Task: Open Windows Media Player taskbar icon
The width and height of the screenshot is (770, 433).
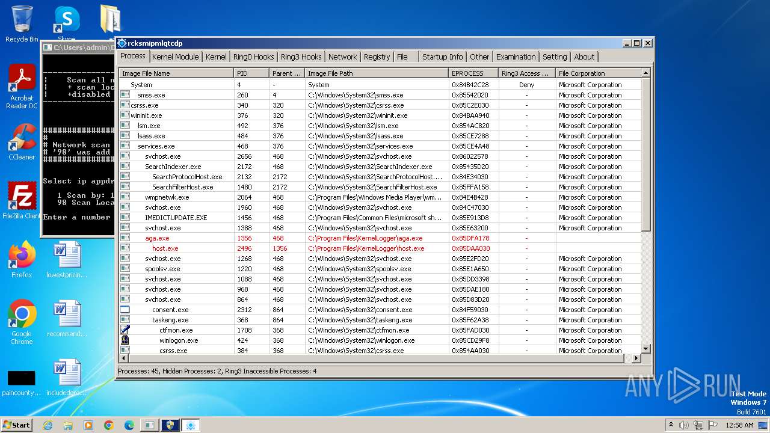Action: (88, 425)
